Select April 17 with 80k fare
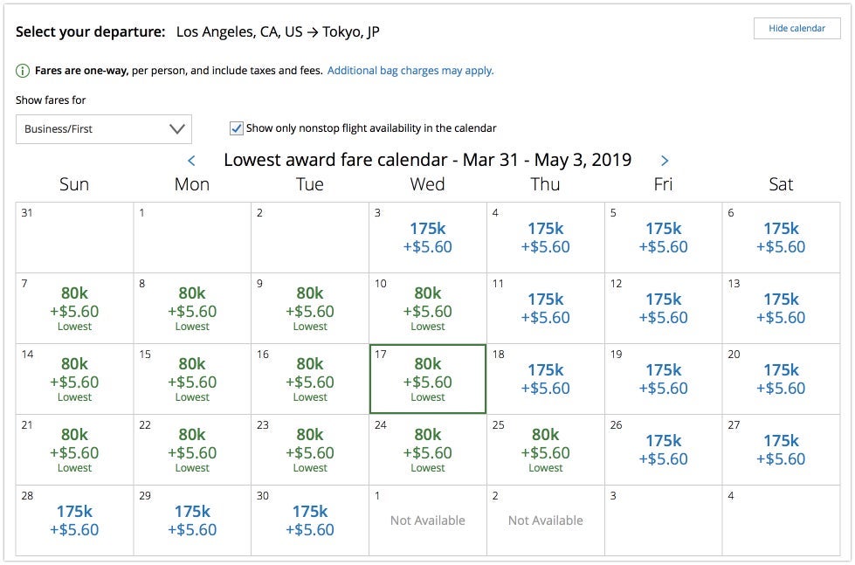This screenshot has width=855, height=565. tap(428, 378)
